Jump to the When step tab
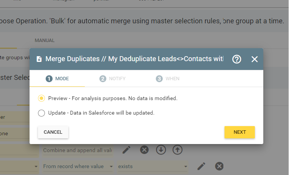This screenshot has height=175, width=289. coord(168,79)
